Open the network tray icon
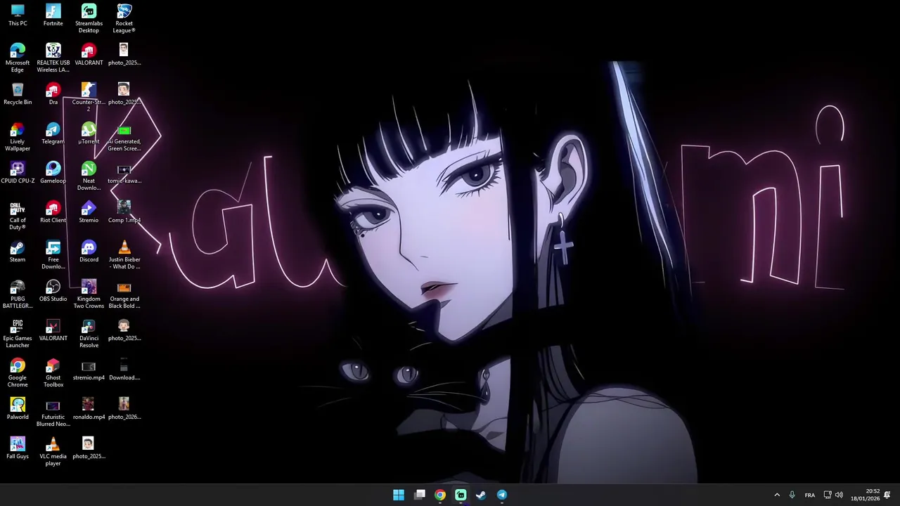This screenshot has height=506, width=900. (828, 495)
